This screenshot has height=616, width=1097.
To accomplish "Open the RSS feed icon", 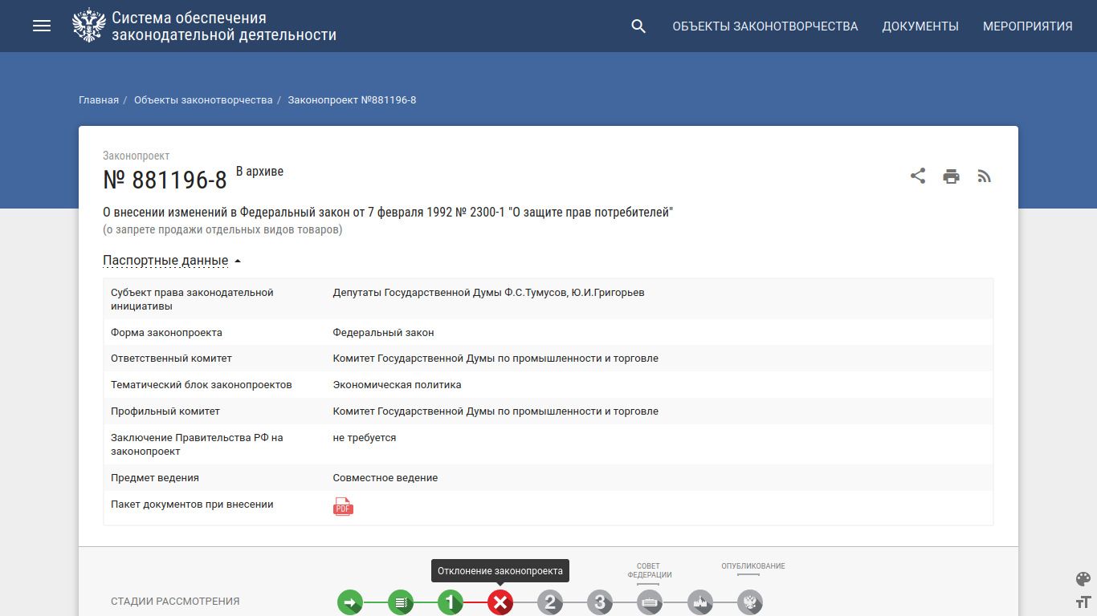I will tap(985, 176).
